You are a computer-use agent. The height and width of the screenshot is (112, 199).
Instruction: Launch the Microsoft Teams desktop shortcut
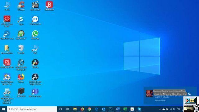pos(35,93)
